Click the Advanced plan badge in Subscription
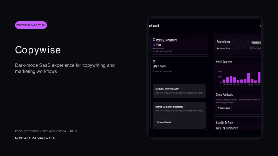 [256, 43]
